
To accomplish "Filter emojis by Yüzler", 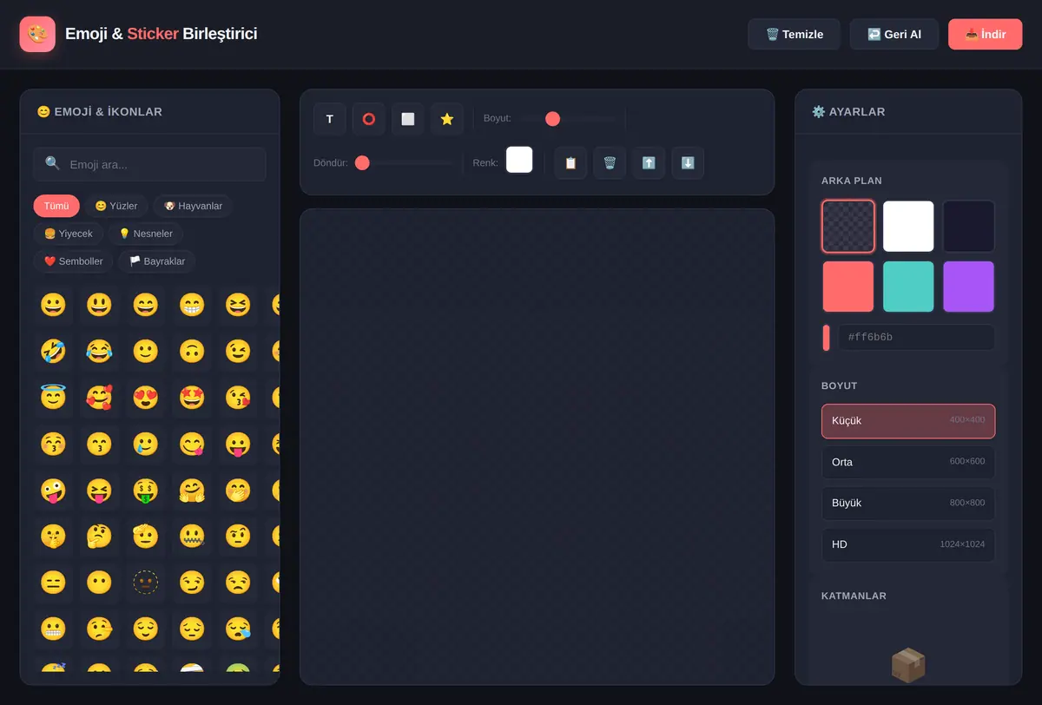I will (116, 206).
